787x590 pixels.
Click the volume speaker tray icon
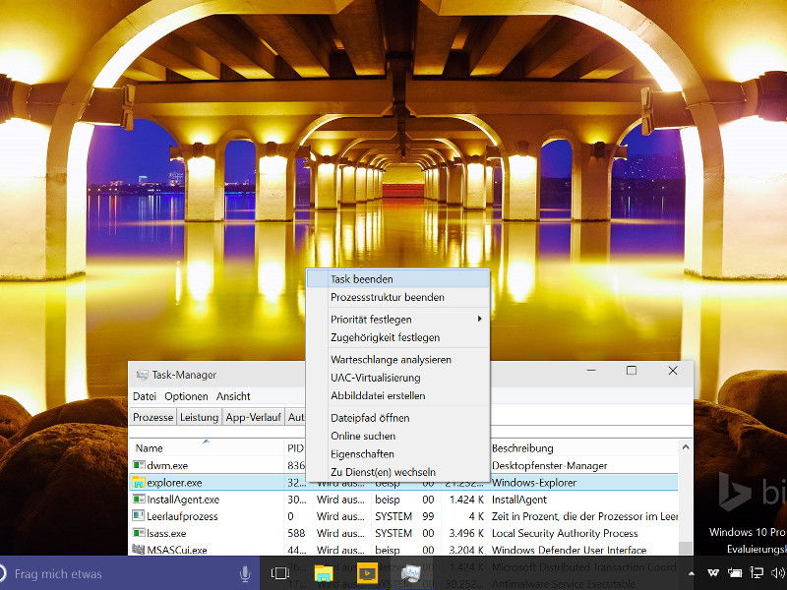tap(778, 572)
